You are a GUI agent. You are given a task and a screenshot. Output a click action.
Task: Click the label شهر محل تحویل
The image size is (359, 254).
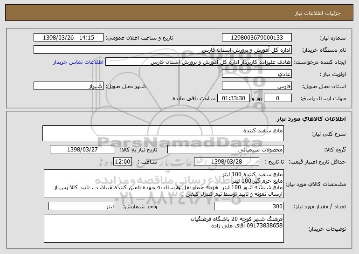[x=125, y=86]
